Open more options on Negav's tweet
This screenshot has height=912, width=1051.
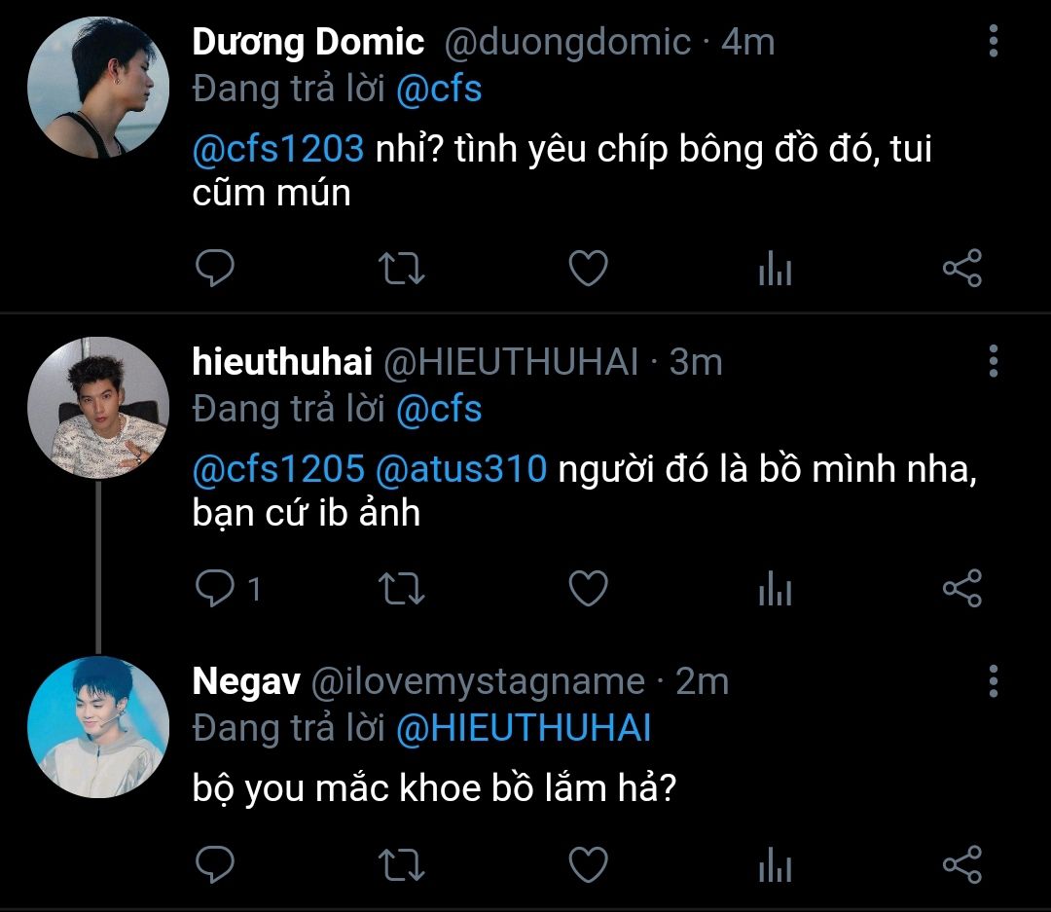pyautogui.click(x=993, y=681)
